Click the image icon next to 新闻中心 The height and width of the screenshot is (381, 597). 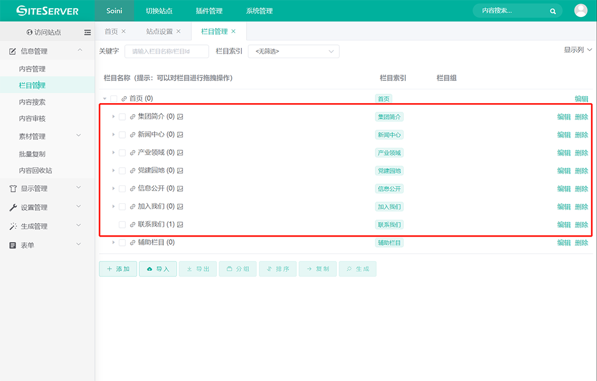click(180, 135)
